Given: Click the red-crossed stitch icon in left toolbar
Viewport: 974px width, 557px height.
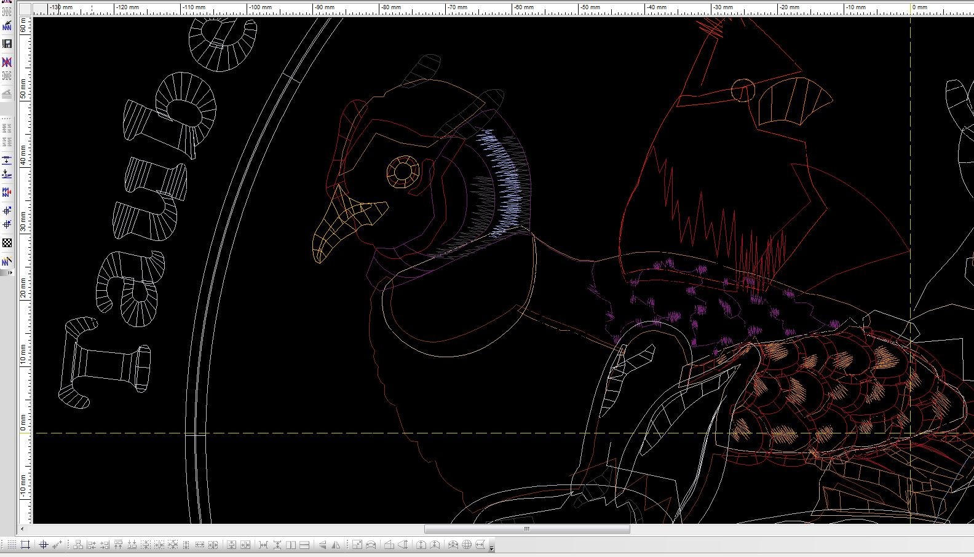Looking at the screenshot, I should click(7, 62).
